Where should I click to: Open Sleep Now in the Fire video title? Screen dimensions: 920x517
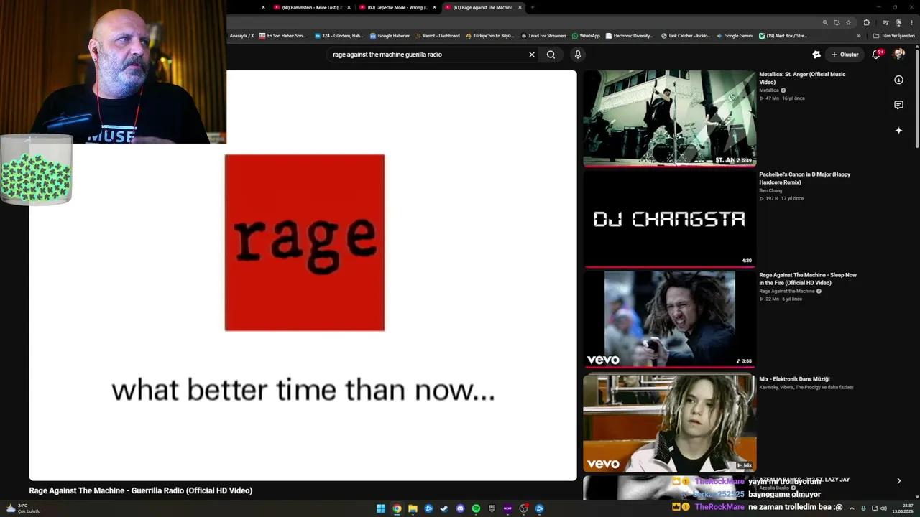[808, 279]
